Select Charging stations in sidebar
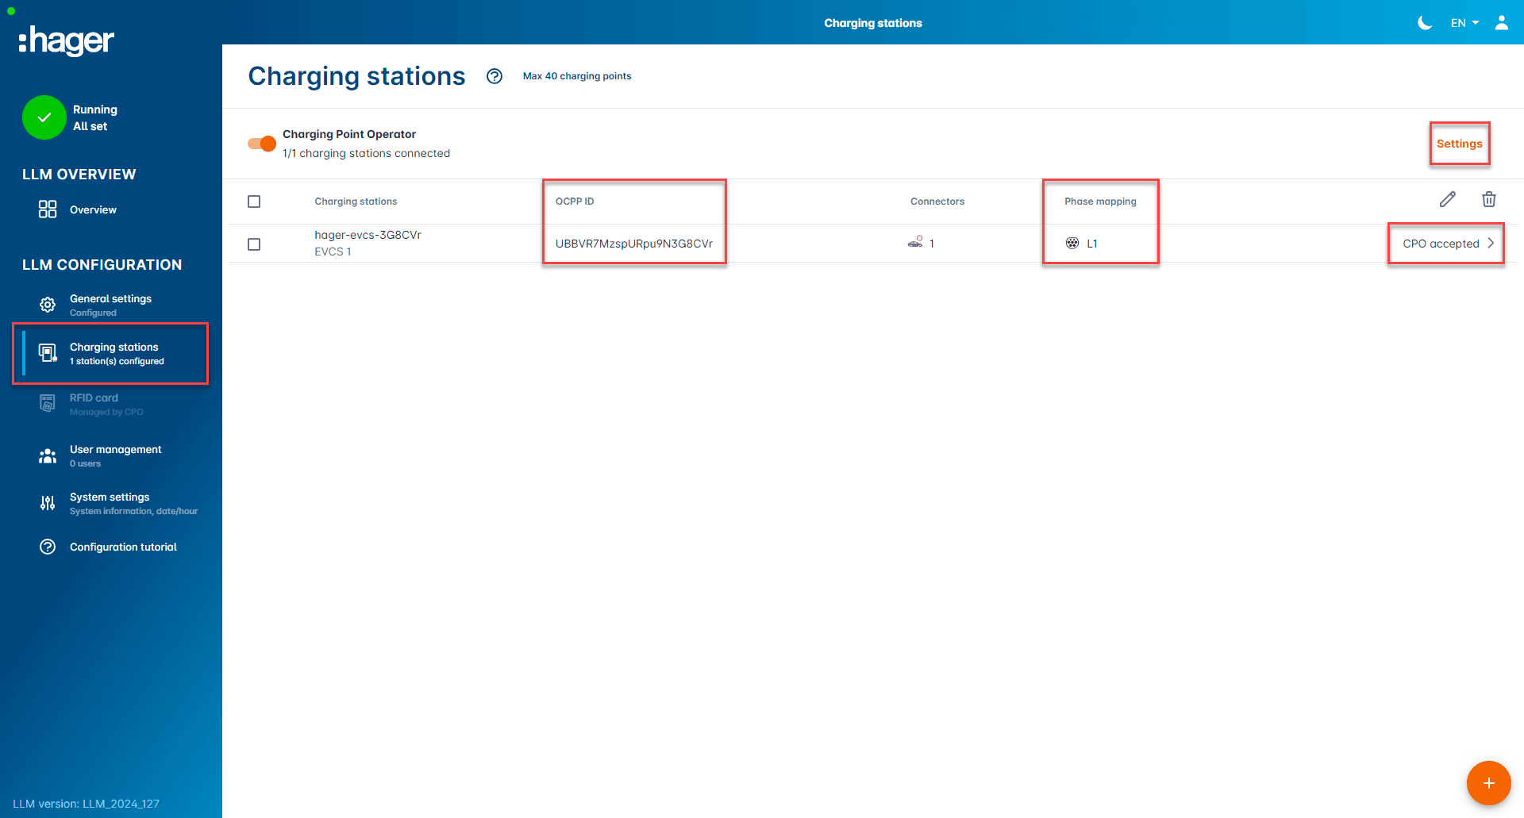This screenshot has width=1524, height=818. (x=111, y=353)
